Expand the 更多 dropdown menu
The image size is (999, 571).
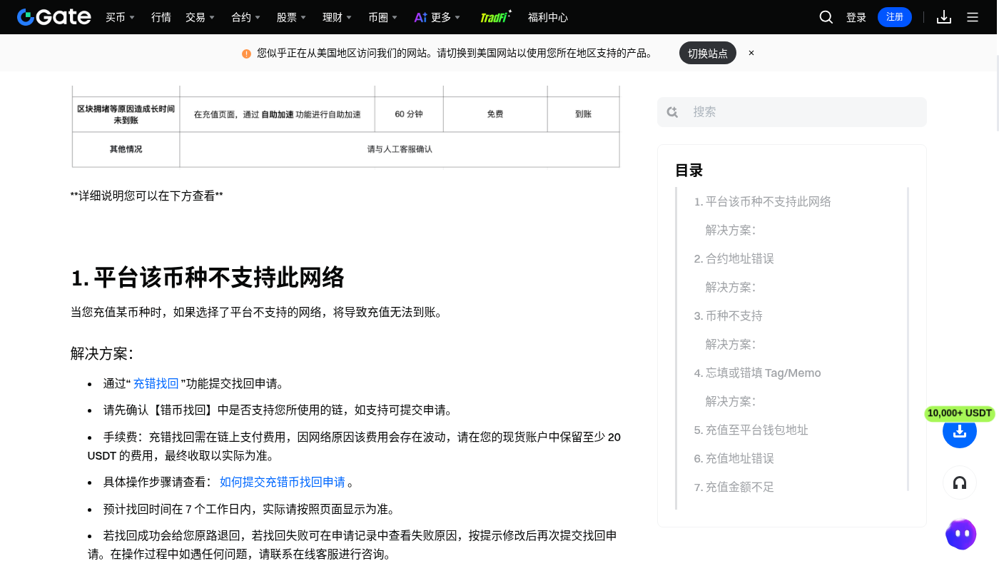(446, 17)
